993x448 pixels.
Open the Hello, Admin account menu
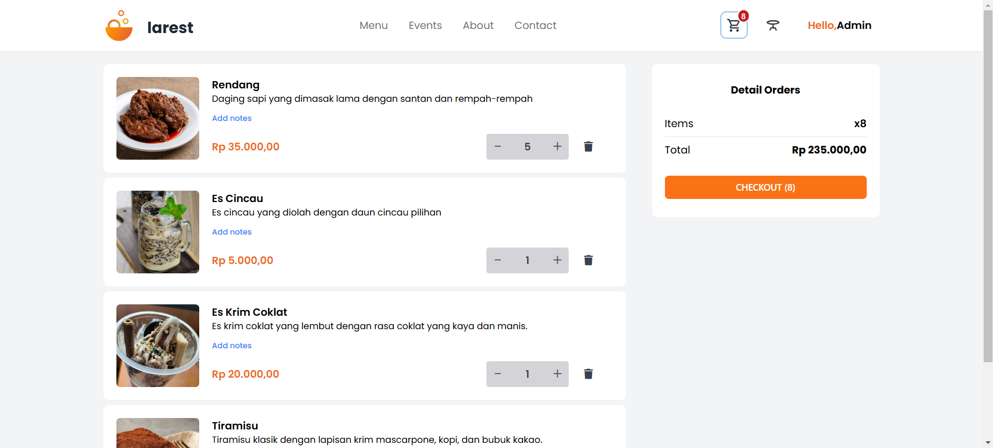839,25
